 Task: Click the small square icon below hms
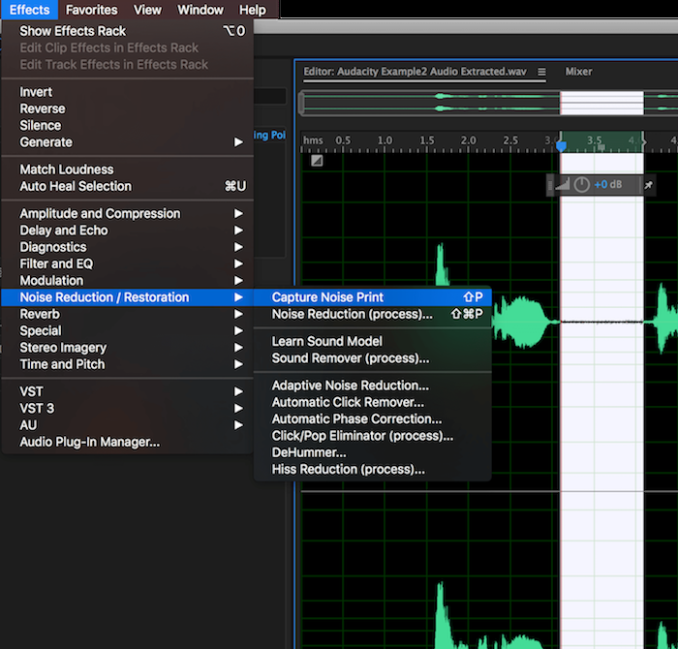[317, 161]
